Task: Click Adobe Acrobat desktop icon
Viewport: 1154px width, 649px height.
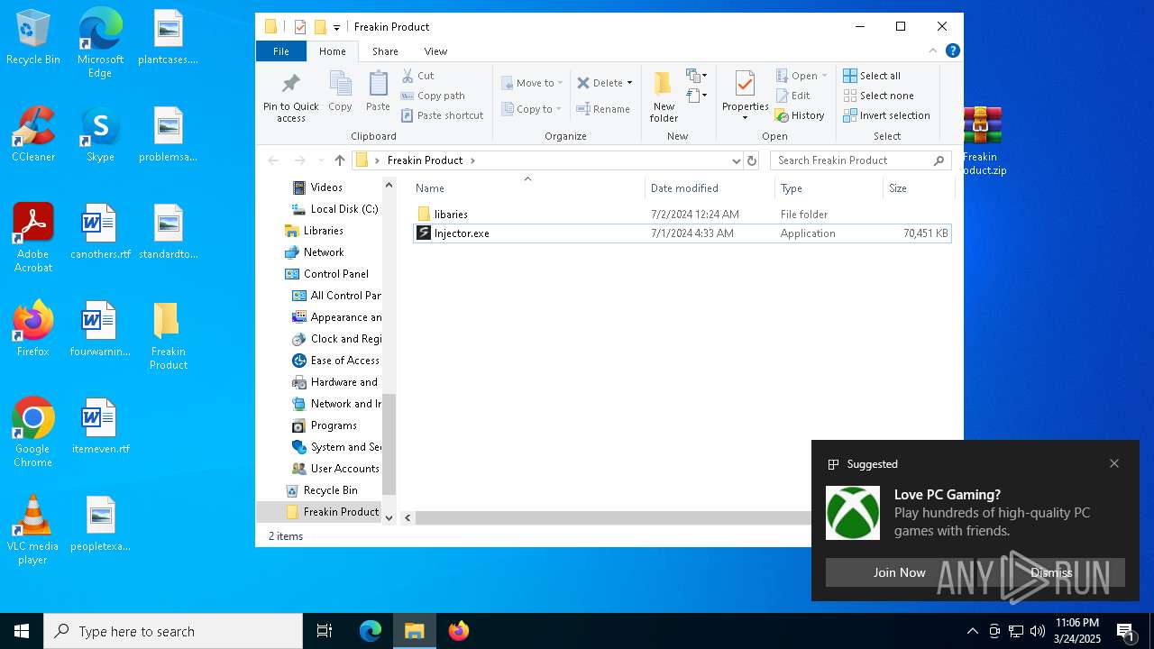Action: coord(33,238)
